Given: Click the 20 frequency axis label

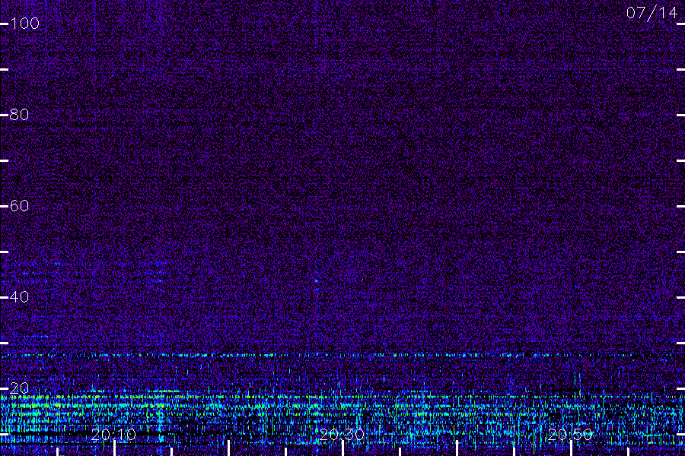Looking at the screenshot, I should tap(19, 388).
